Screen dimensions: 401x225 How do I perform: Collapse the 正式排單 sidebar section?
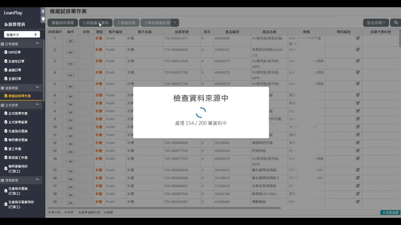click(x=37, y=105)
